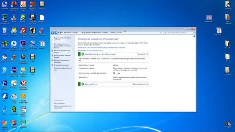Open the Google Earth desktop shortcut
Screen dimensions: 235x132
(33, 45)
